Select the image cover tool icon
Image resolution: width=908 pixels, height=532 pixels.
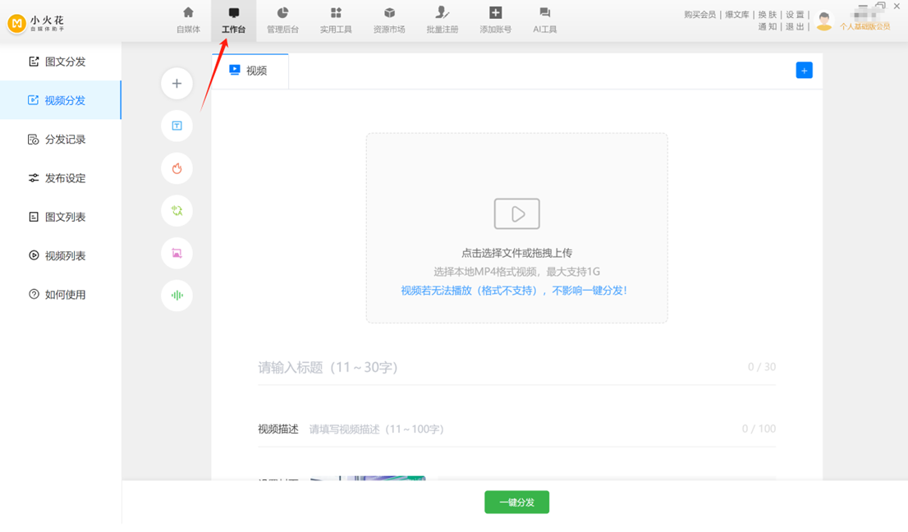tap(177, 253)
